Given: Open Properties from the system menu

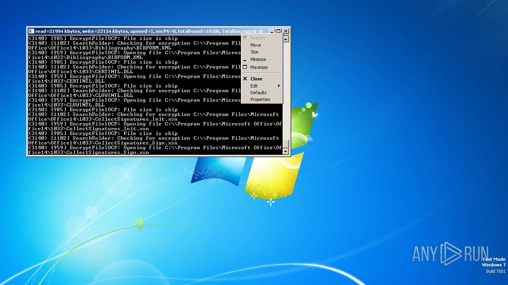Looking at the screenshot, I should point(262,99).
